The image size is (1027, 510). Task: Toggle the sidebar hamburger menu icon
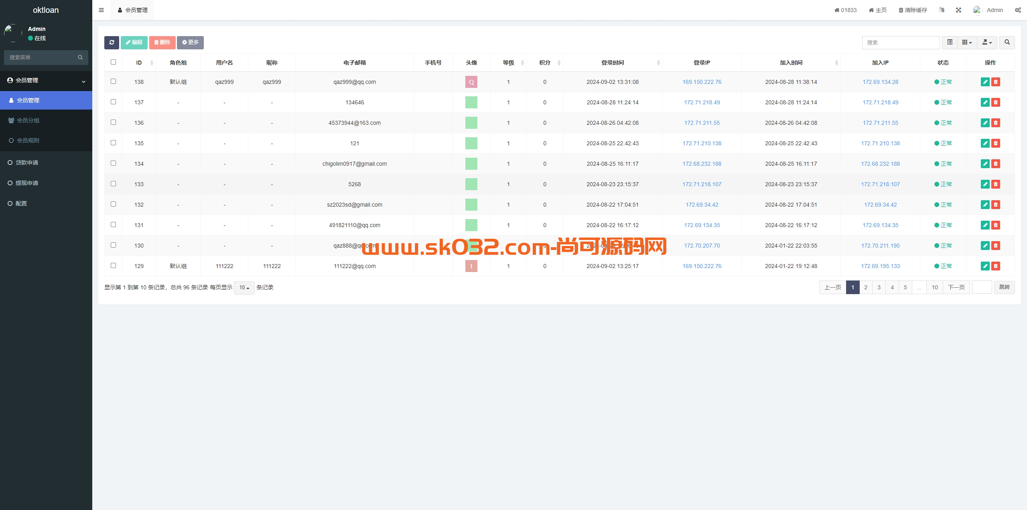pos(101,10)
